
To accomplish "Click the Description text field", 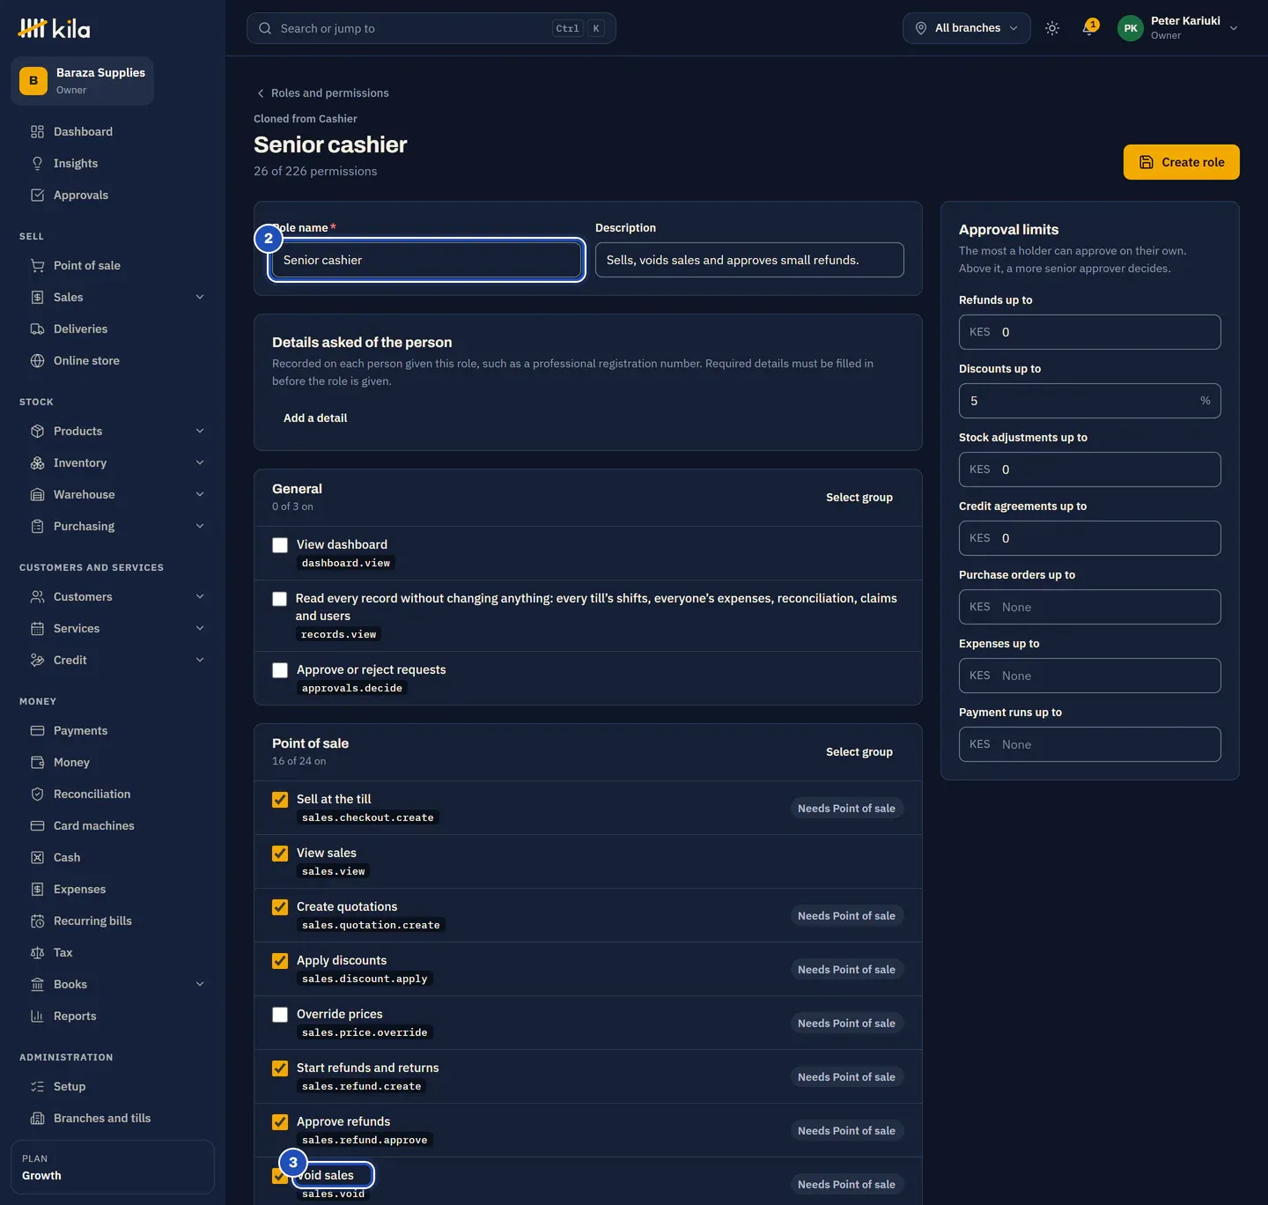I will 749,260.
